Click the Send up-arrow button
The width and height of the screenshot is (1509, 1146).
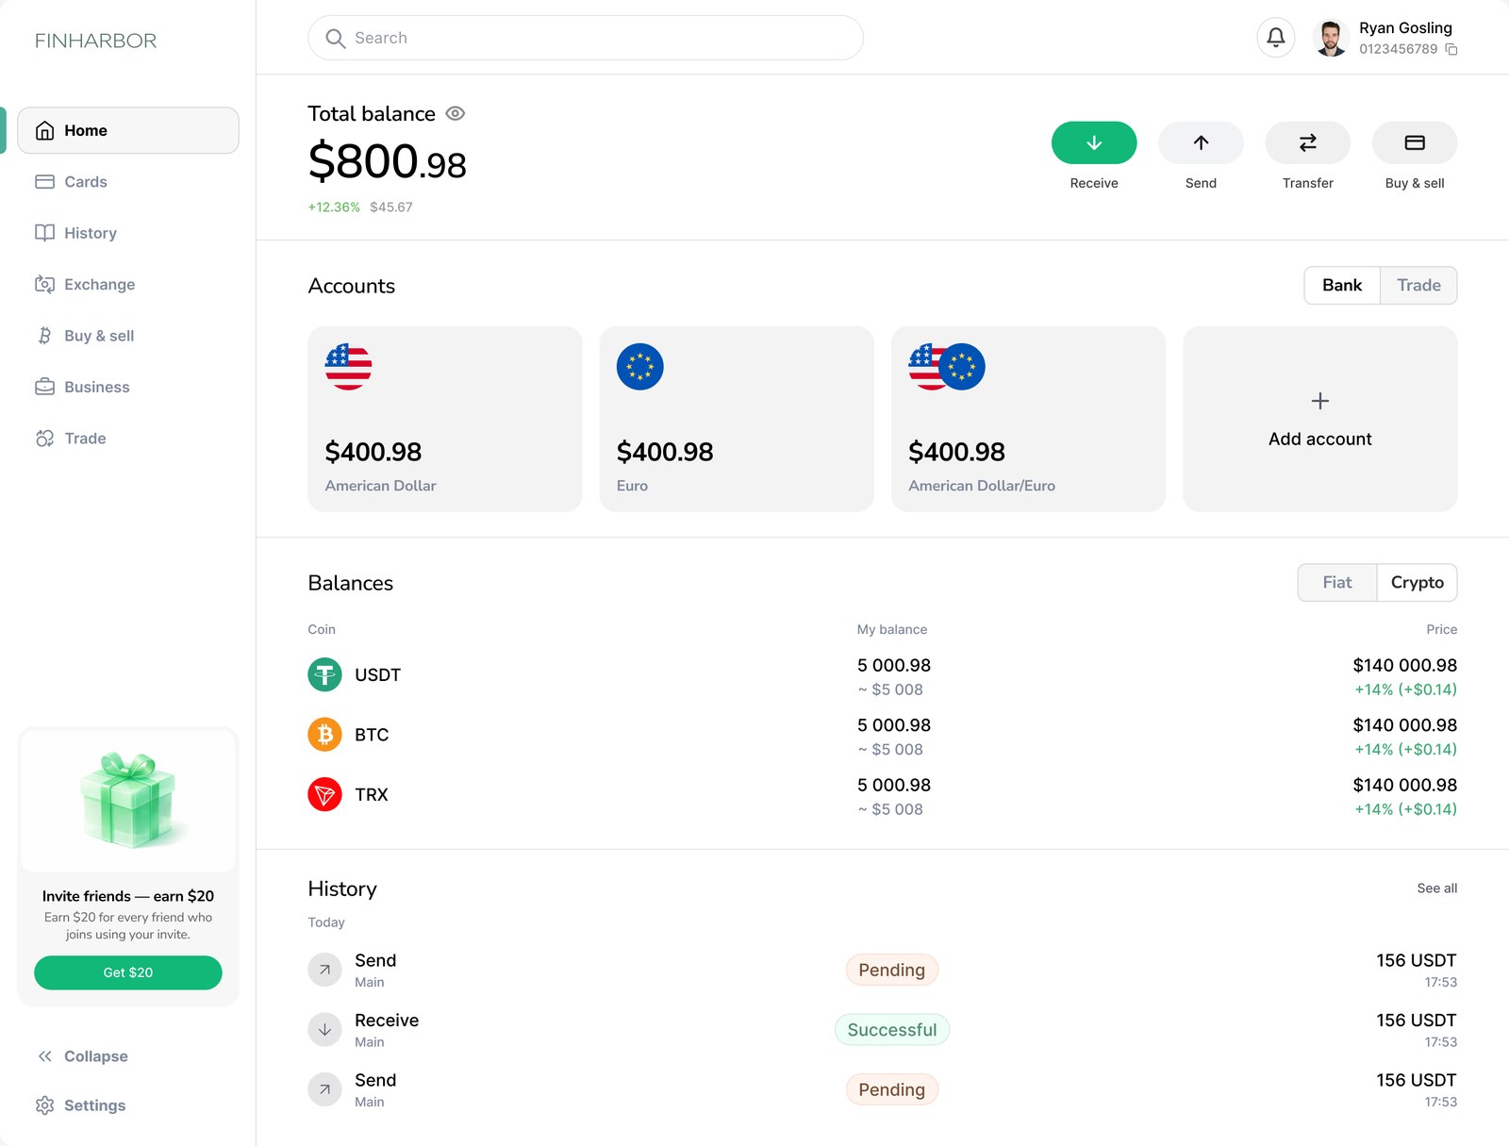1201,142
